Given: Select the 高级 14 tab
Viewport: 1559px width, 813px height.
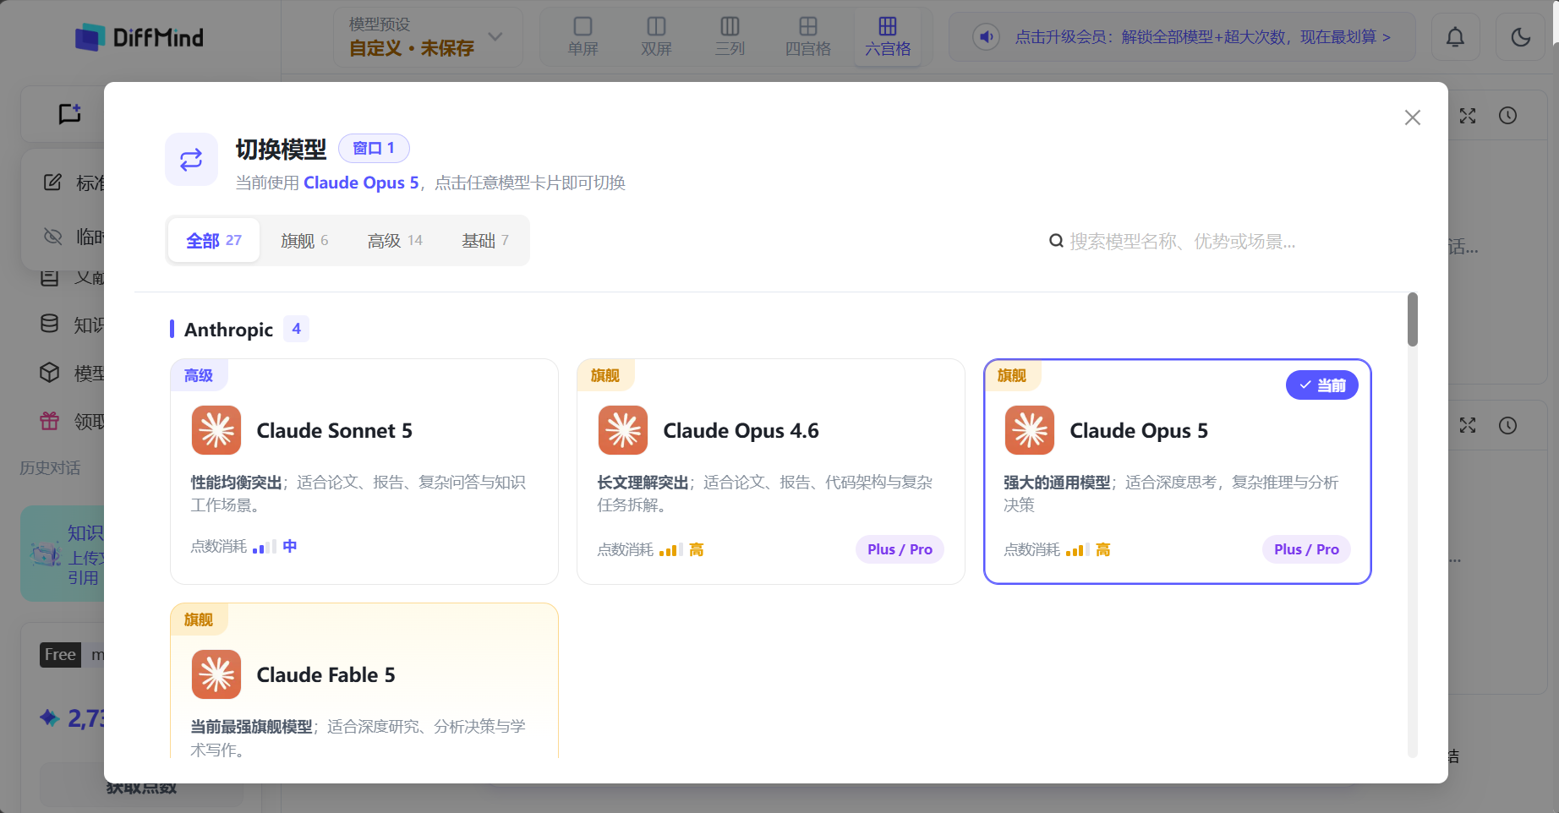Looking at the screenshot, I should tap(395, 241).
